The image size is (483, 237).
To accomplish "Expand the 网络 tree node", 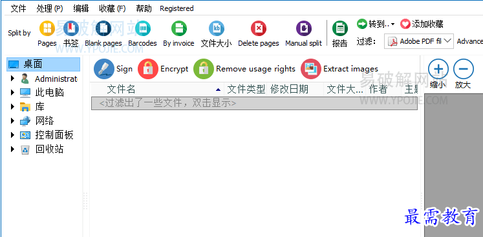I will [12, 120].
